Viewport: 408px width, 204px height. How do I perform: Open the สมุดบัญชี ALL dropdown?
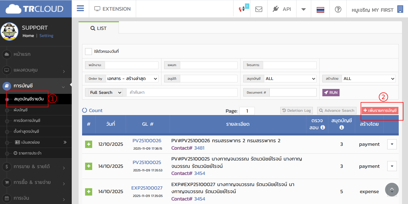click(290, 79)
